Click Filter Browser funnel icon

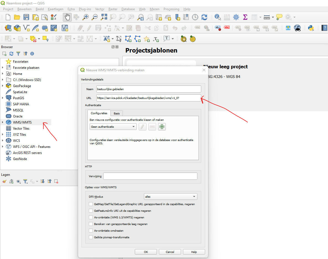[18, 54]
